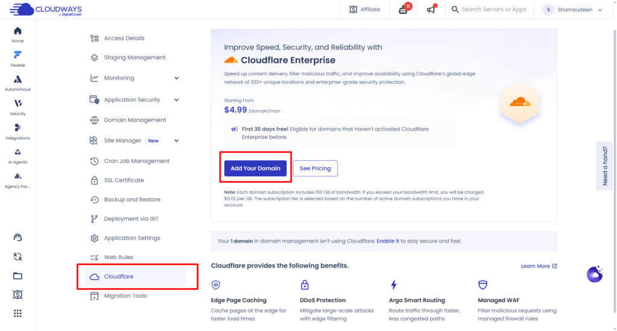This screenshot has height=331, width=617.
Task: Open Staging Management menu item
Action: [134, 57]
